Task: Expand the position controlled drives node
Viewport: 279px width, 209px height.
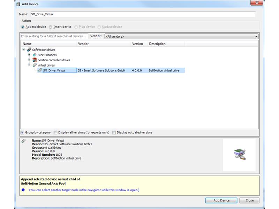Action: pyautogui.click(x=29, y=60)
